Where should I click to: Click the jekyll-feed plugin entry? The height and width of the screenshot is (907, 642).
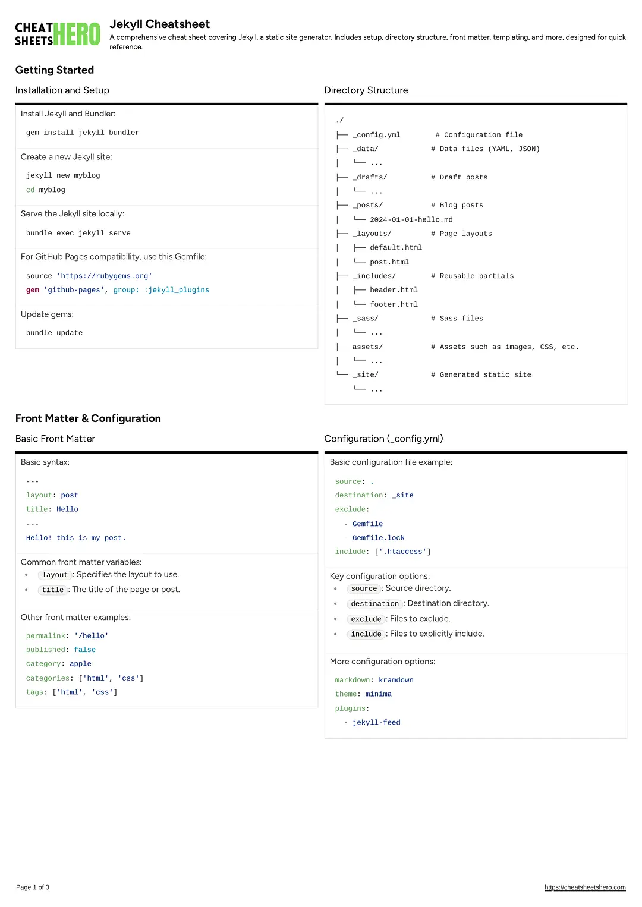pyautogui.click(x=376, y=723)
